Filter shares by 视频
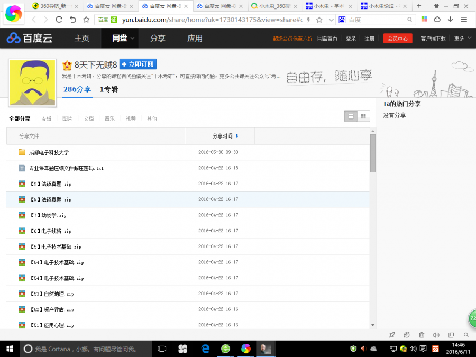The image size is (476, 357). click(131, 118)
